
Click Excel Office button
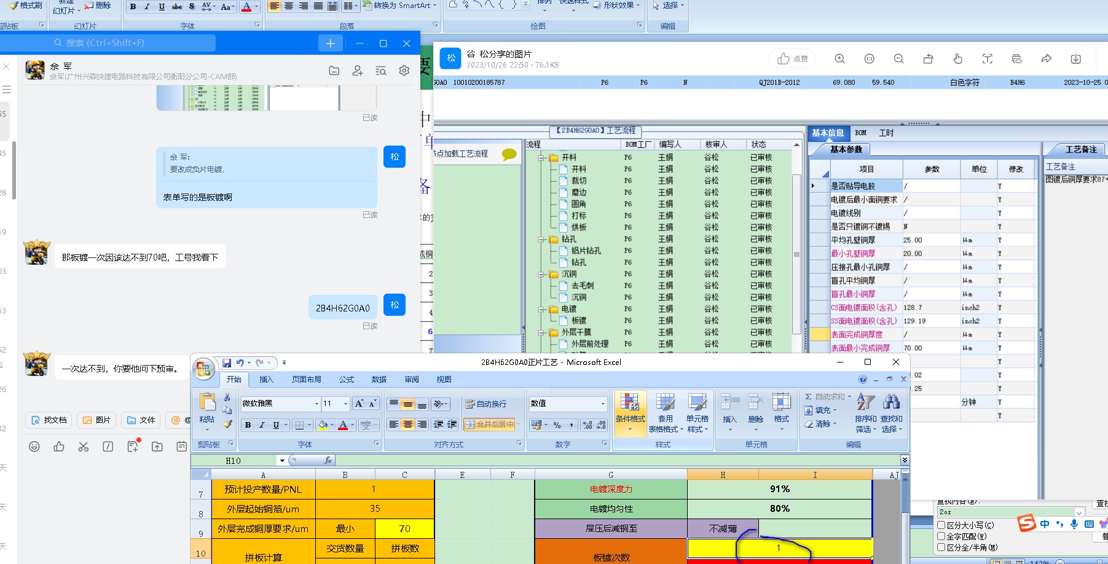[203, 369]
